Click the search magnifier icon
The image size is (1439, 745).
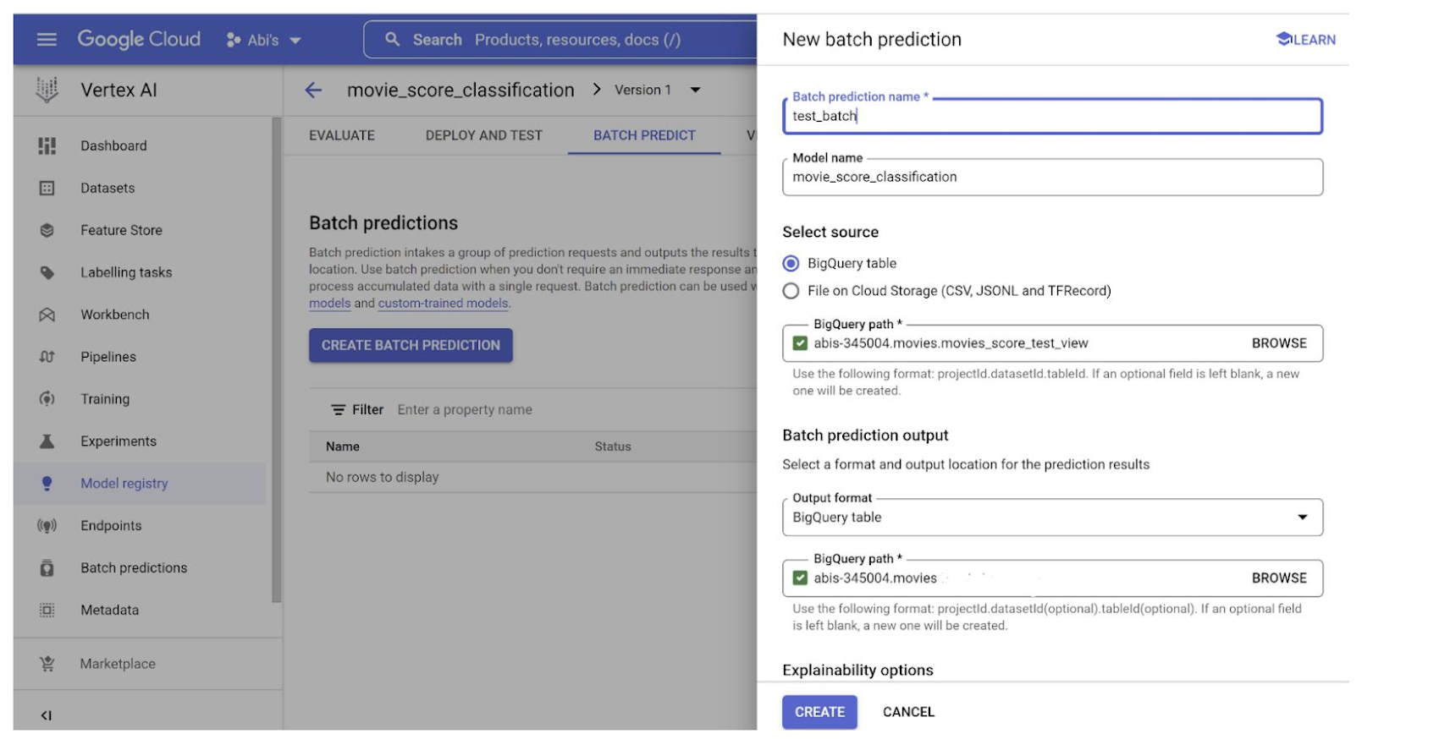(x=392, y=40)
